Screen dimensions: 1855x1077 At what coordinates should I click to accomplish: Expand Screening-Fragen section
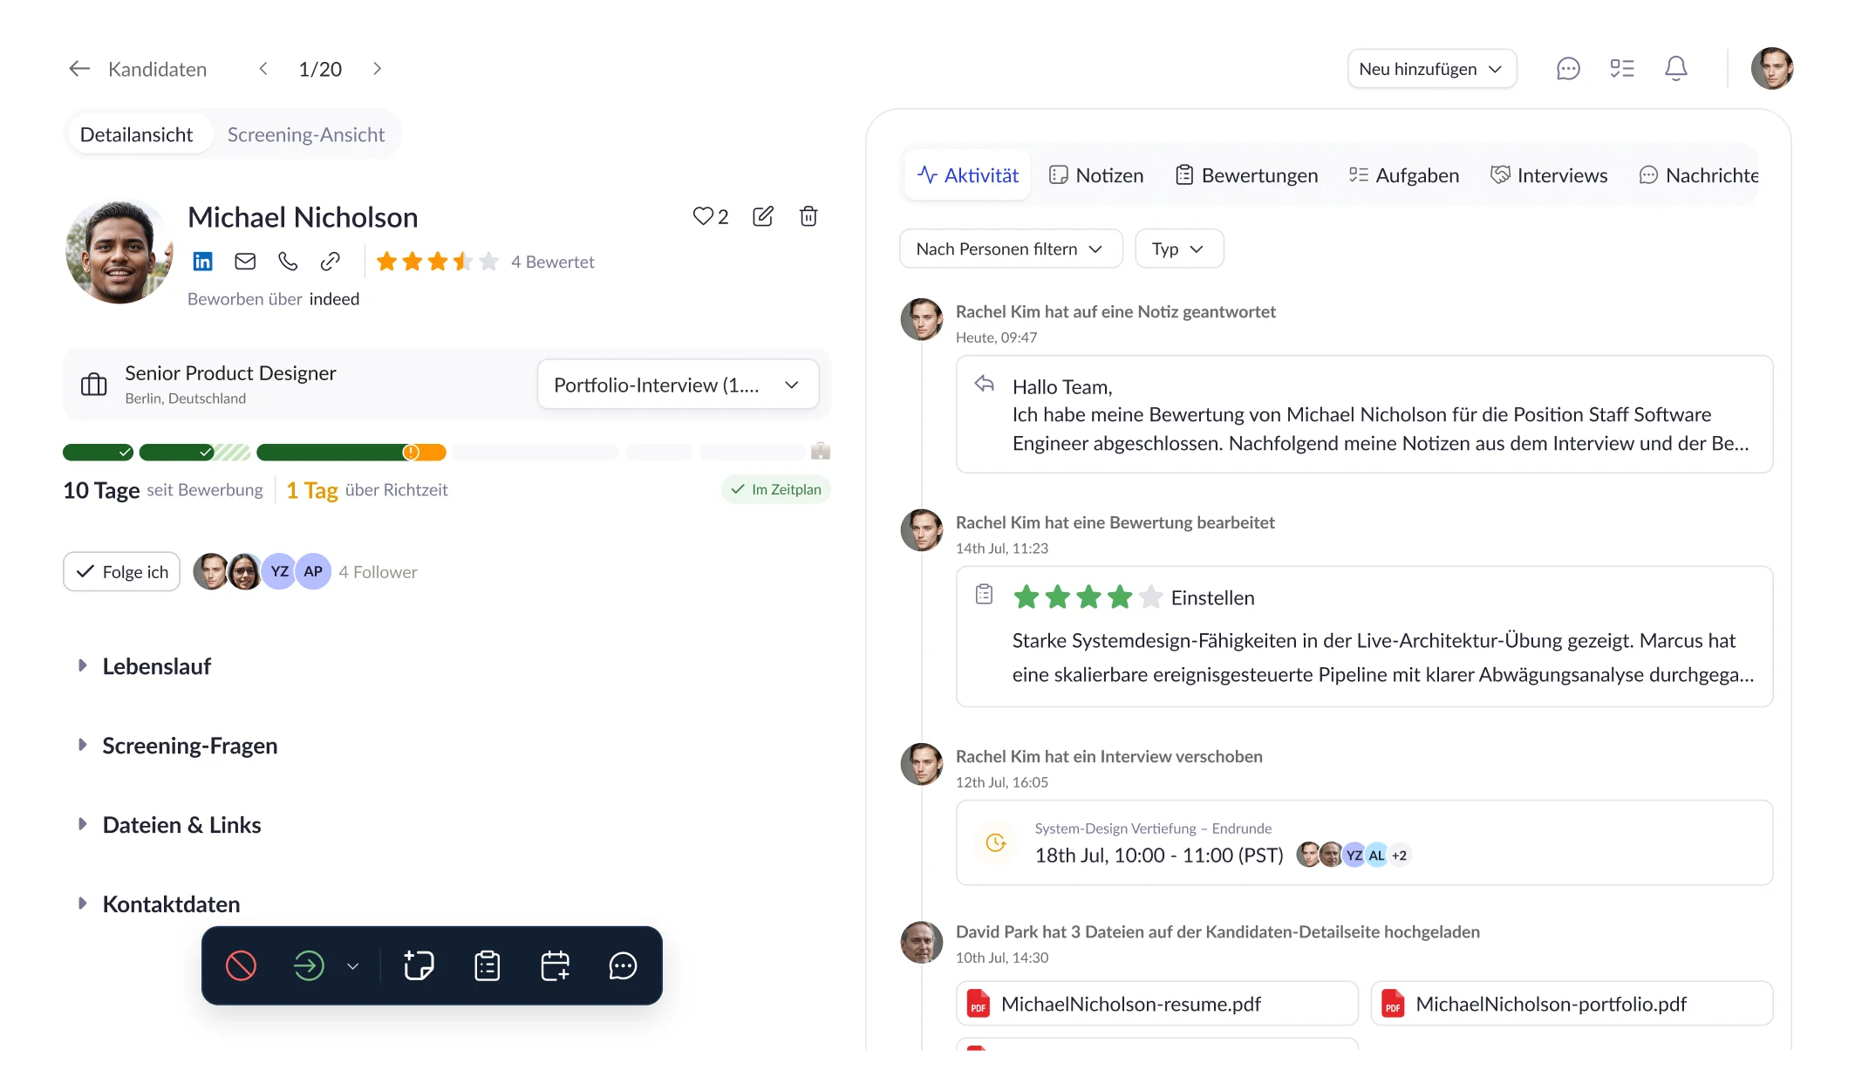179,746
